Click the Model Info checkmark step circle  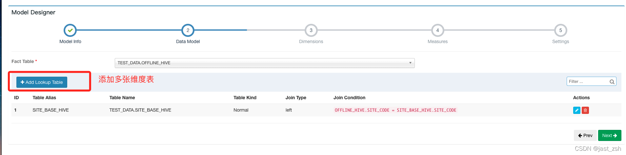(70, 30)
